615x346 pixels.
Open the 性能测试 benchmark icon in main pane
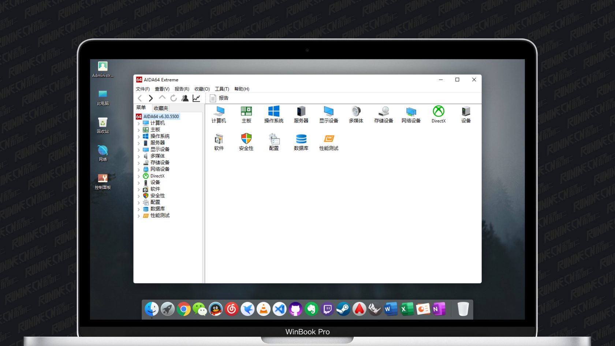[x=329, y=142]
